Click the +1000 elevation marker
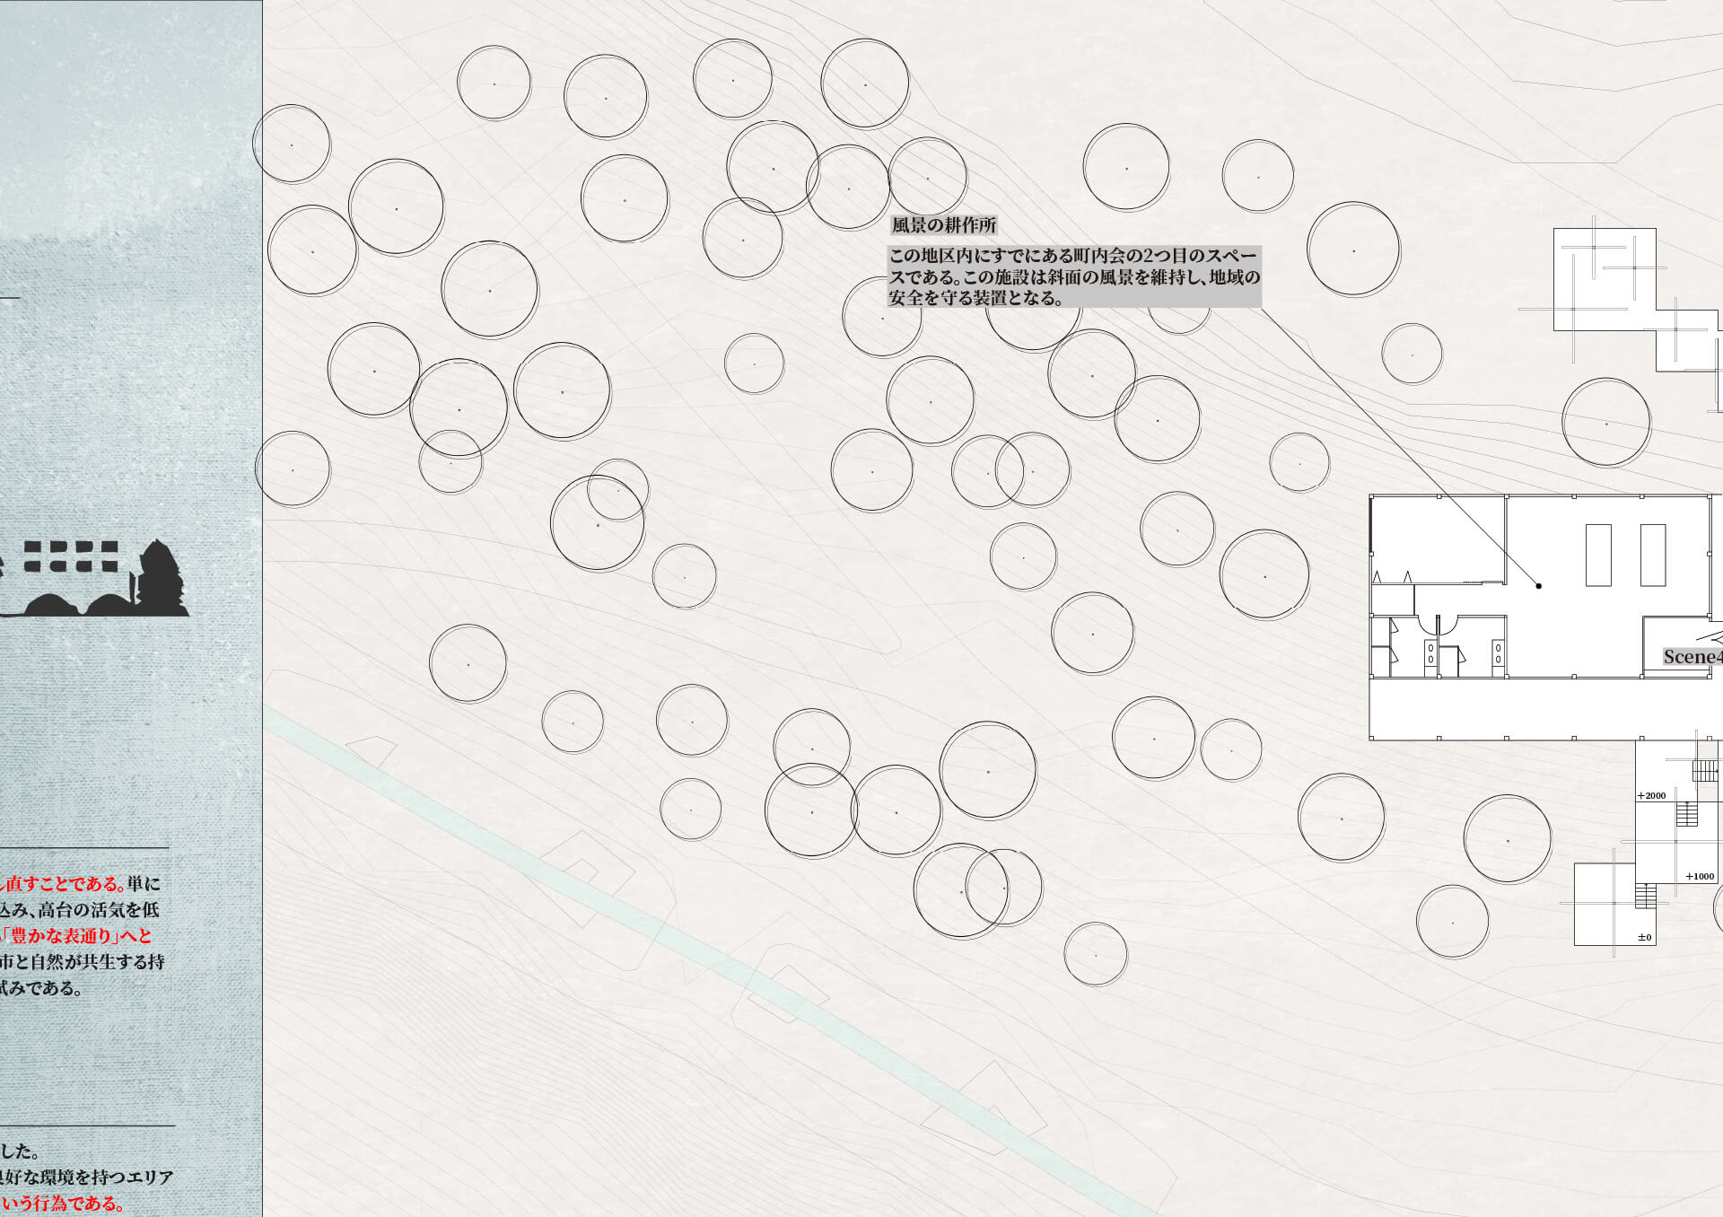Viewport: 1723px width, 1217px height. pos(1699,876)
